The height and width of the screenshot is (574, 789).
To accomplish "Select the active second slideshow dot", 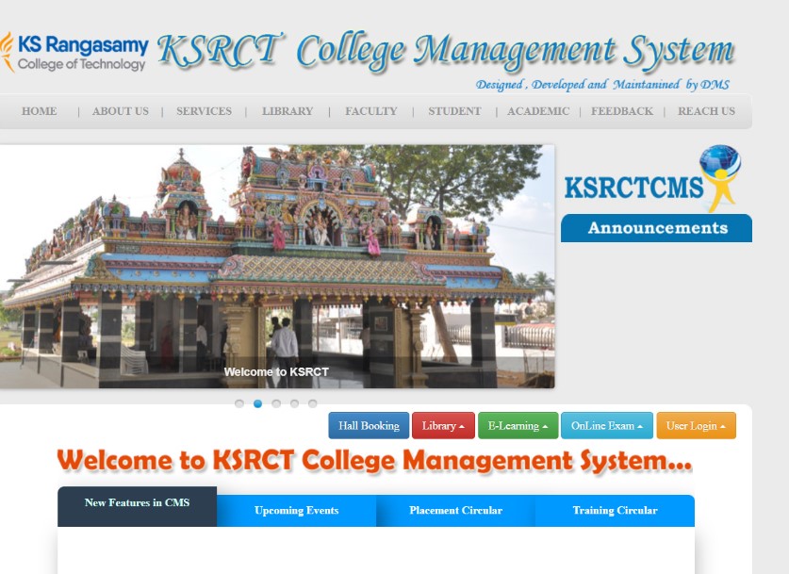I will click(x=257, y=403).
